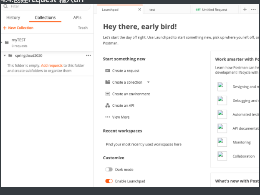Select the springcloud2020 folder name
The image size is (260, 195).
tap(28, 56)
